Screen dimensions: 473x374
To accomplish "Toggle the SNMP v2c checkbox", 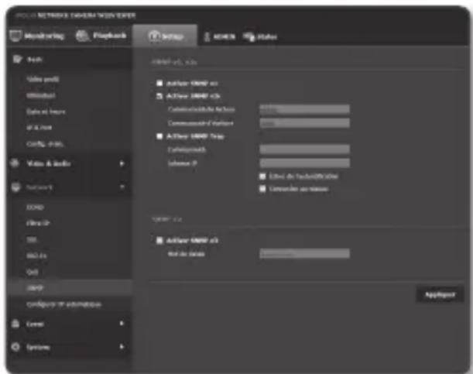I will click(x=159, y=96).
